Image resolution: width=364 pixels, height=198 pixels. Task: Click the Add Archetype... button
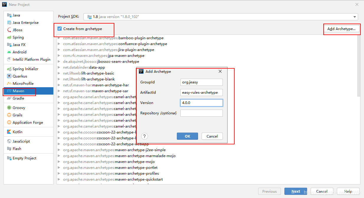tap(342, 29)
